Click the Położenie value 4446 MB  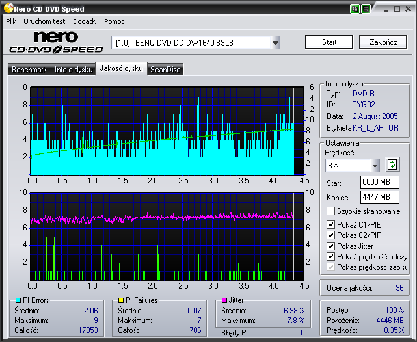click(390, 321)
